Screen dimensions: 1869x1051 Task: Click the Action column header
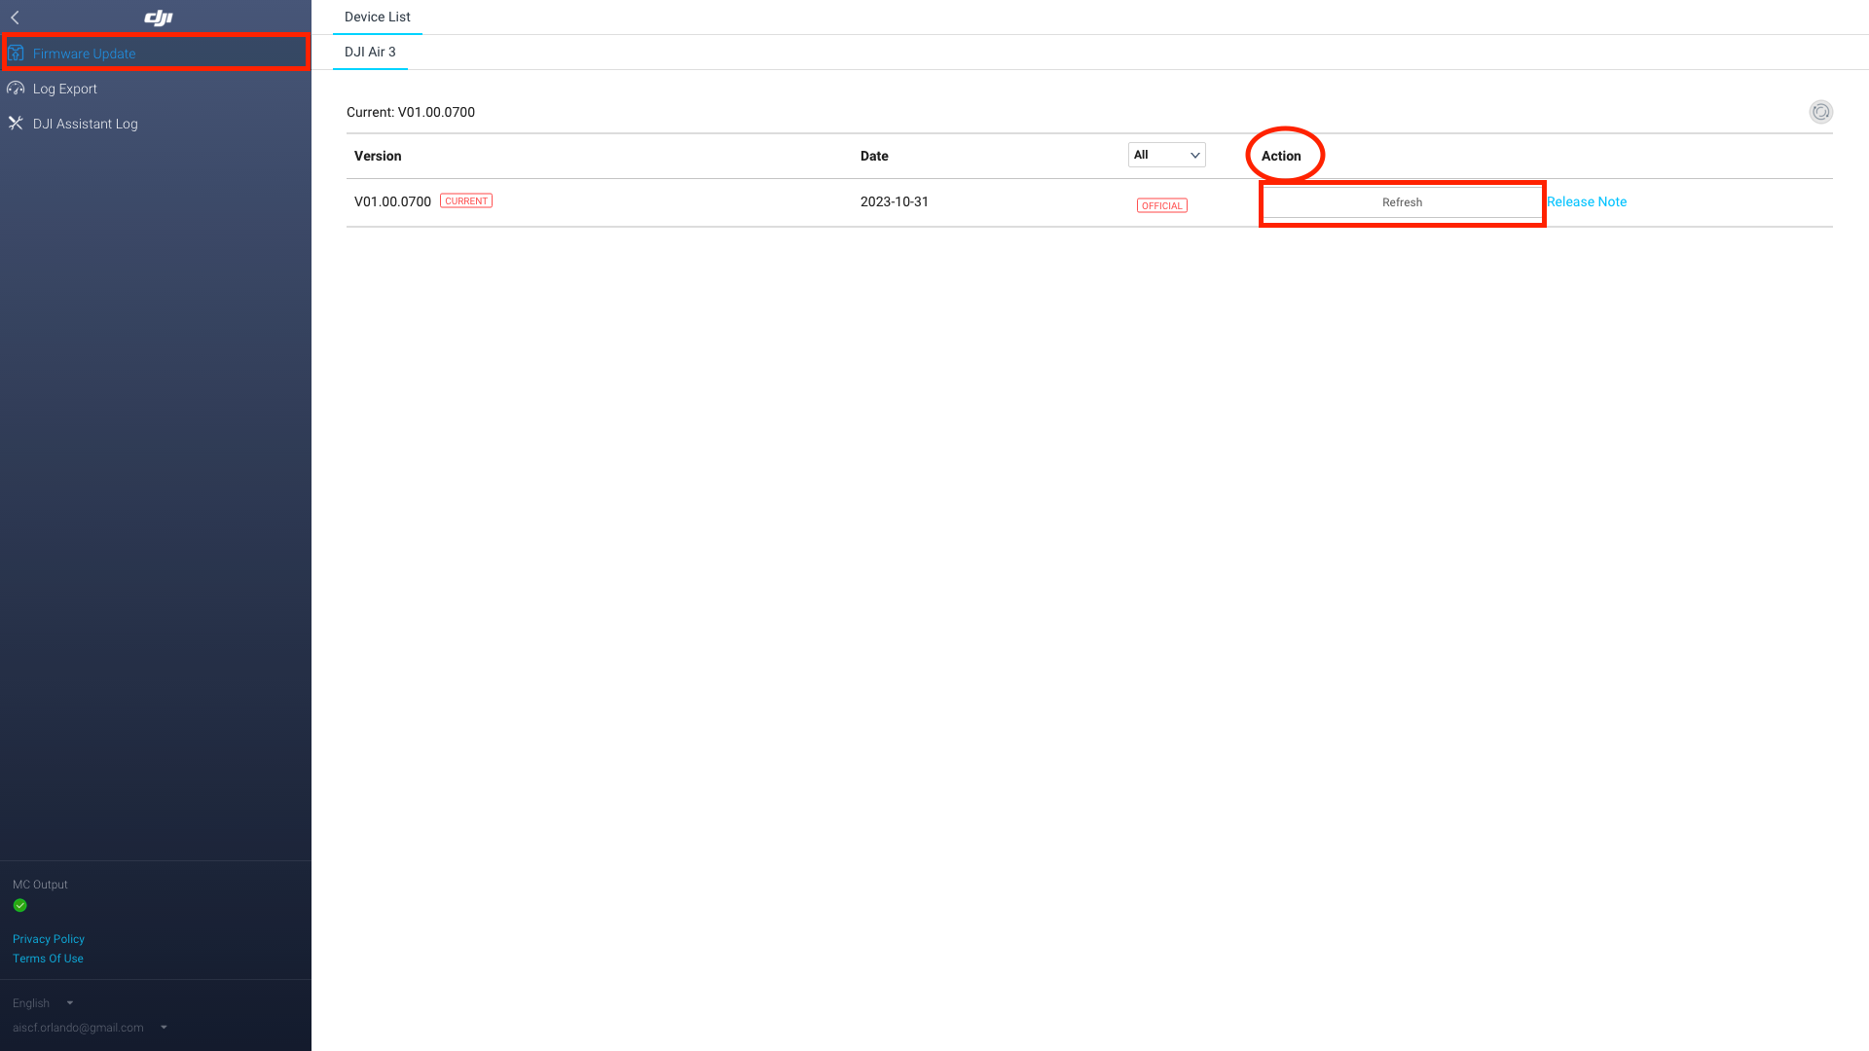click(1281, 156)
